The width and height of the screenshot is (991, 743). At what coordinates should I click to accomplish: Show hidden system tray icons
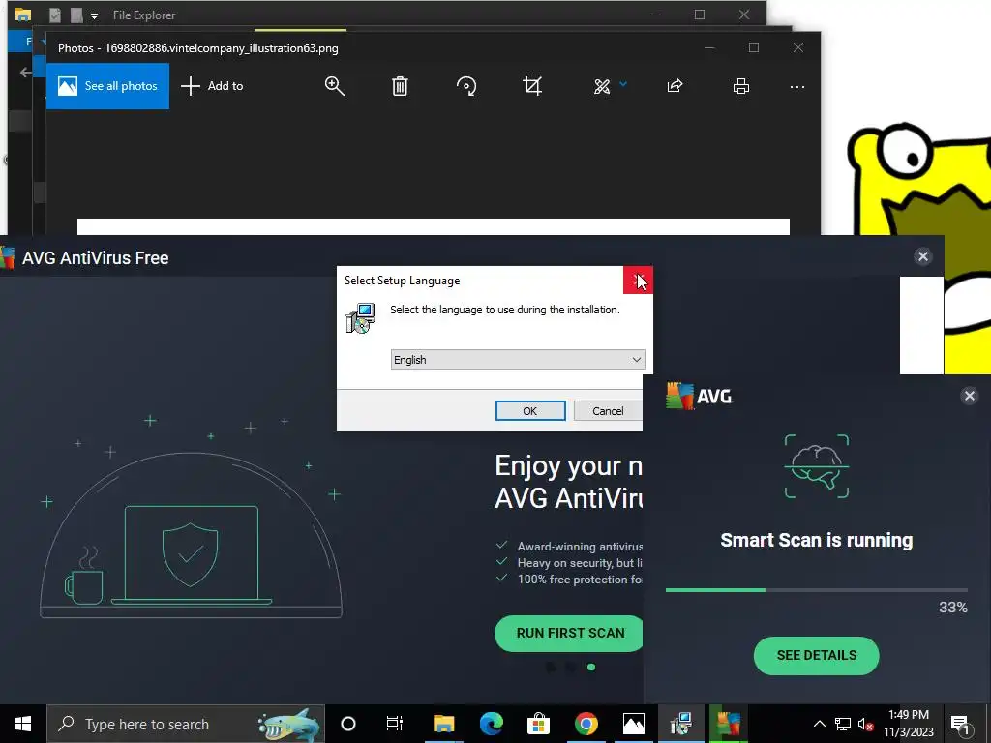tap(819, 724)
